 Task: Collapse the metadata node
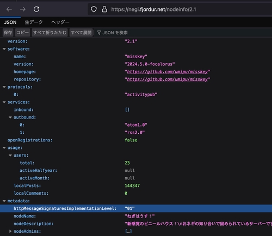[x=4, y=201]
